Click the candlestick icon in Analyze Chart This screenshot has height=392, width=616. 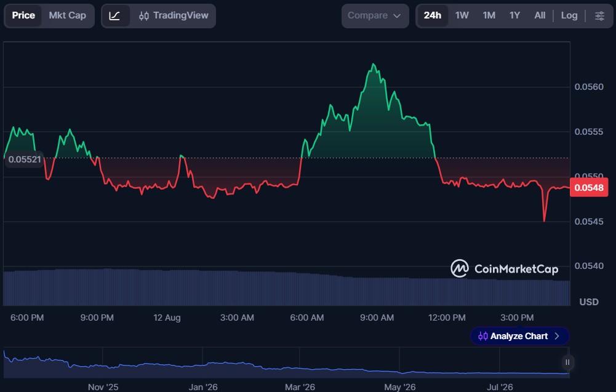coord(483,336)
